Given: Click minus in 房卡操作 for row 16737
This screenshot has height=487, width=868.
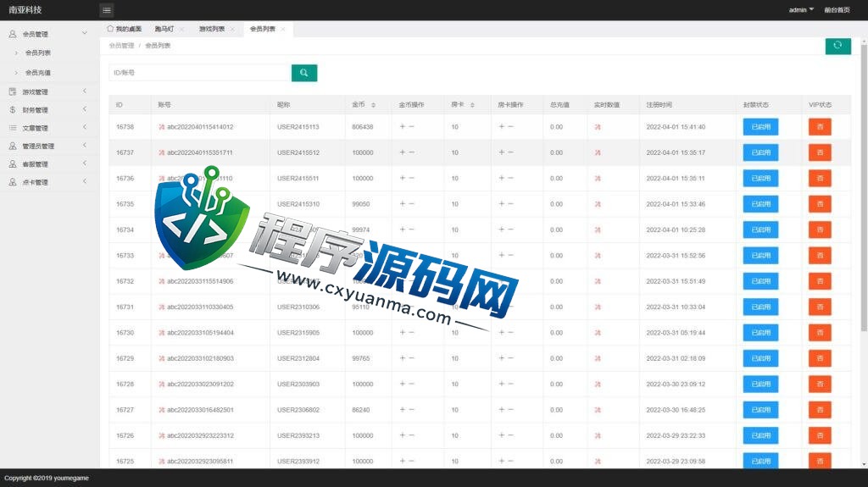Looking at the screenshot, I should (510, 152).
